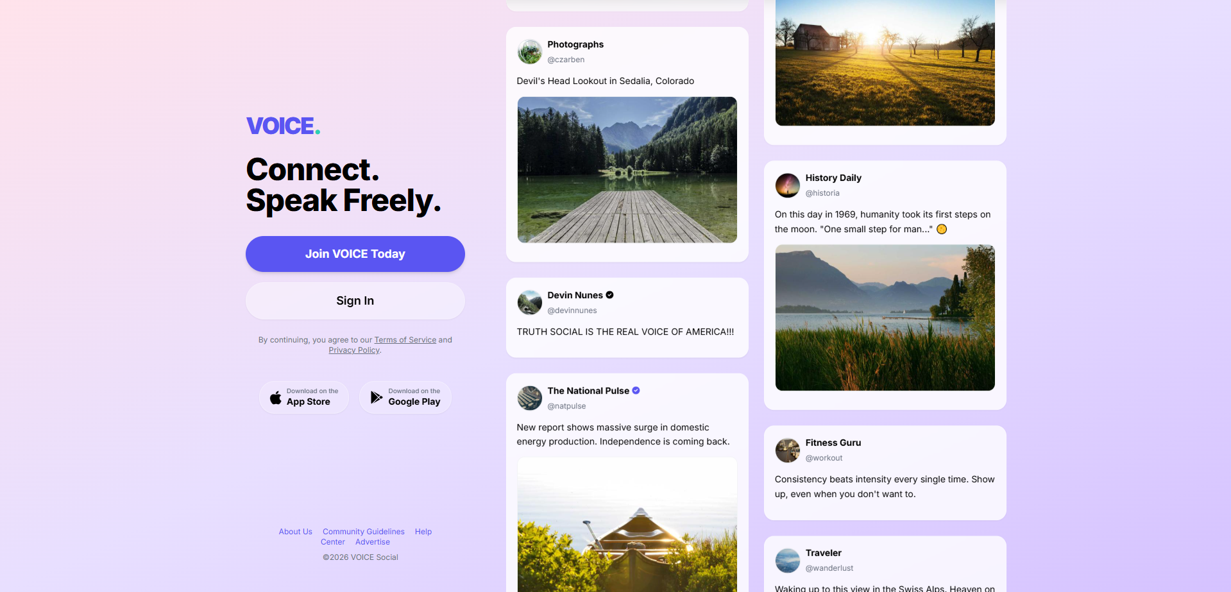
Task: View the Devil's Head Lookout lake photo
Action: tap(627, 170)
